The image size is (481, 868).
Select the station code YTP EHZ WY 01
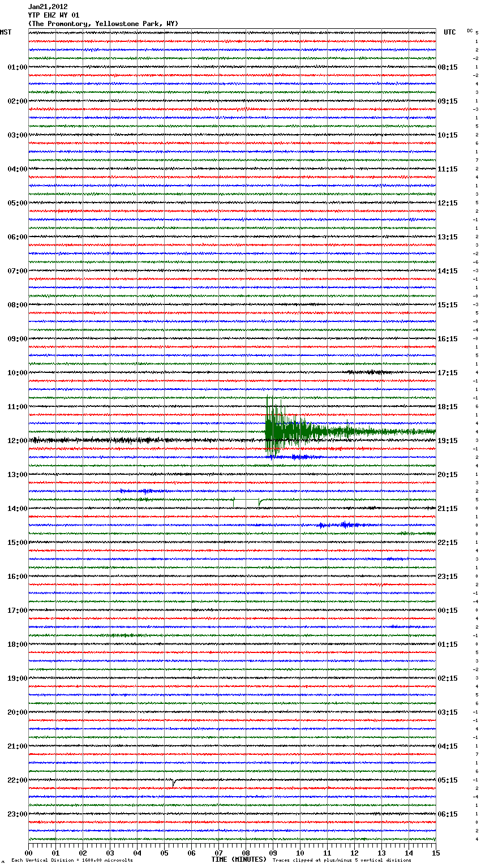click(x=54, y=15)
